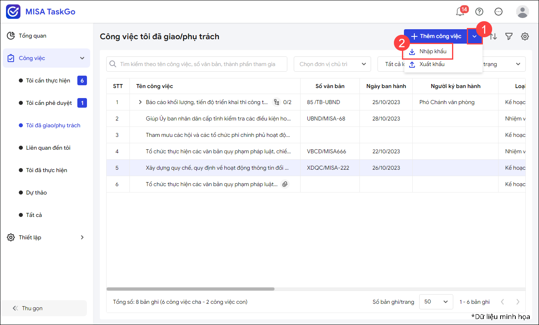Open the table settings gear icon

click(525, 36)
